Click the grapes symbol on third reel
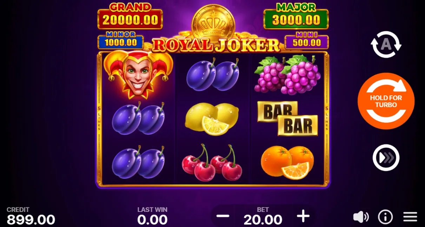Image resolution: width=425 pixels, height=227 pixels. coord(287,75)
